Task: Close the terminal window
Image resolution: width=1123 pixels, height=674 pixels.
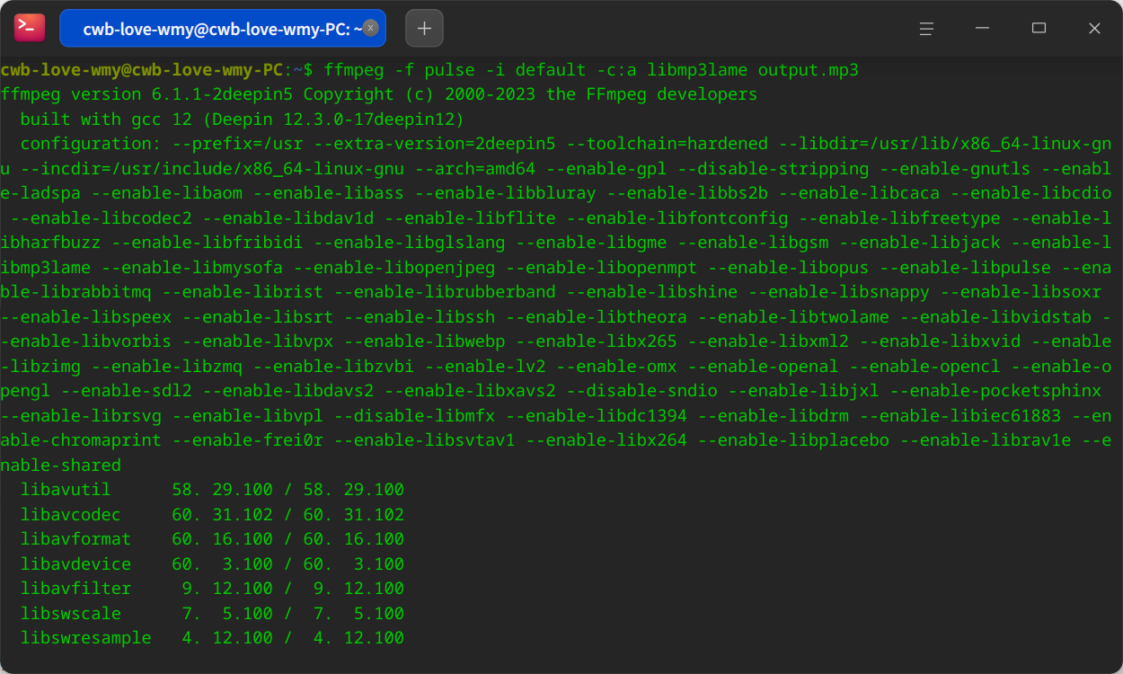Action: pyautogui.click(x=1094, y=28)
